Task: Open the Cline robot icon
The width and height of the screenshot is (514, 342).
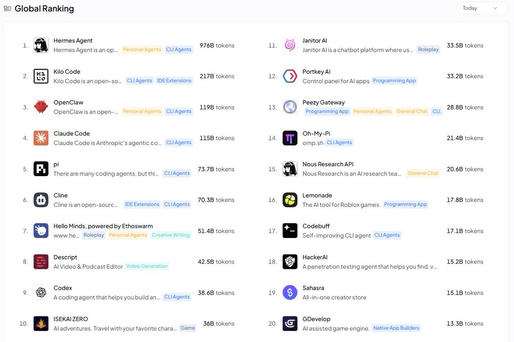Action: [41, 200]
